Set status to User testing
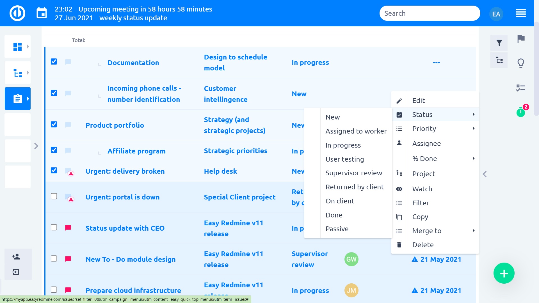 point(344,159)
